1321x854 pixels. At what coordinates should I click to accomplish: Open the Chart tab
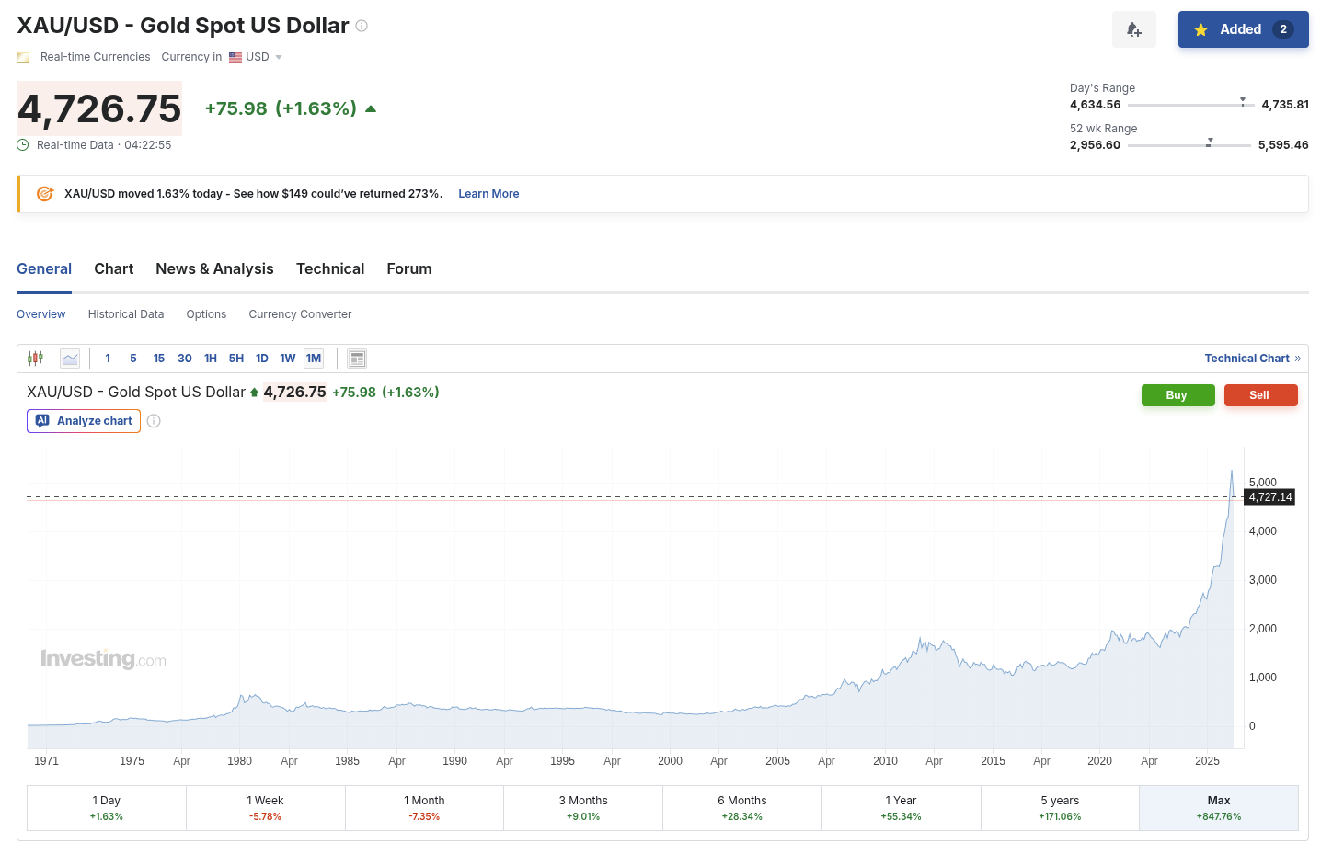(114, 268)
